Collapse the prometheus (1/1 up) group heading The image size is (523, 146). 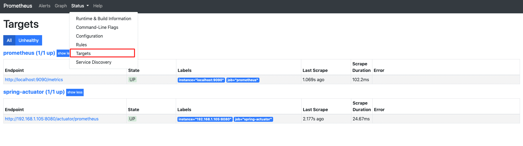(x=29, y=53)
